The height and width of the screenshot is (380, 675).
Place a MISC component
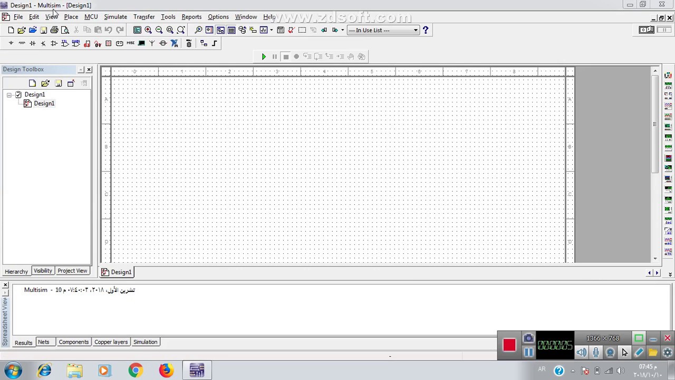(x=130, y=43)
